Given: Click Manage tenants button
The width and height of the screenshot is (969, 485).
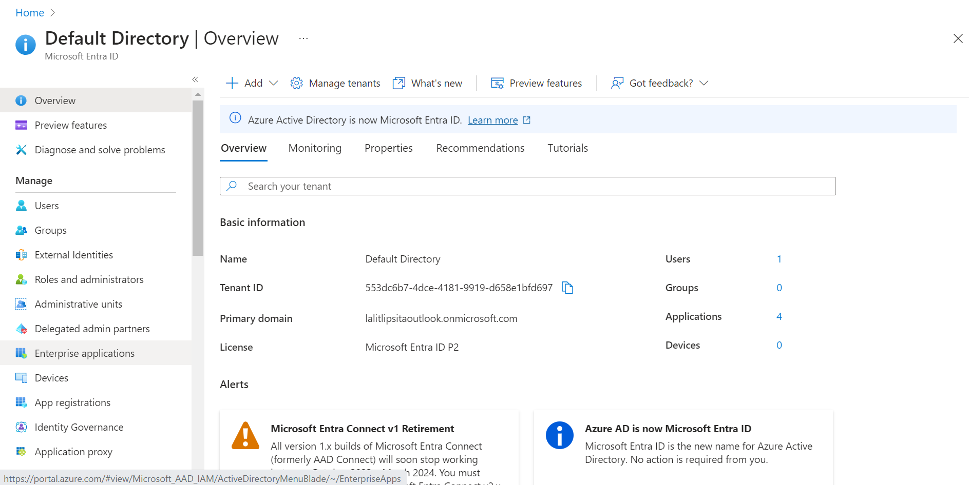Looking at the screenshot, I should pyautogui.click(x=335, y=83).
